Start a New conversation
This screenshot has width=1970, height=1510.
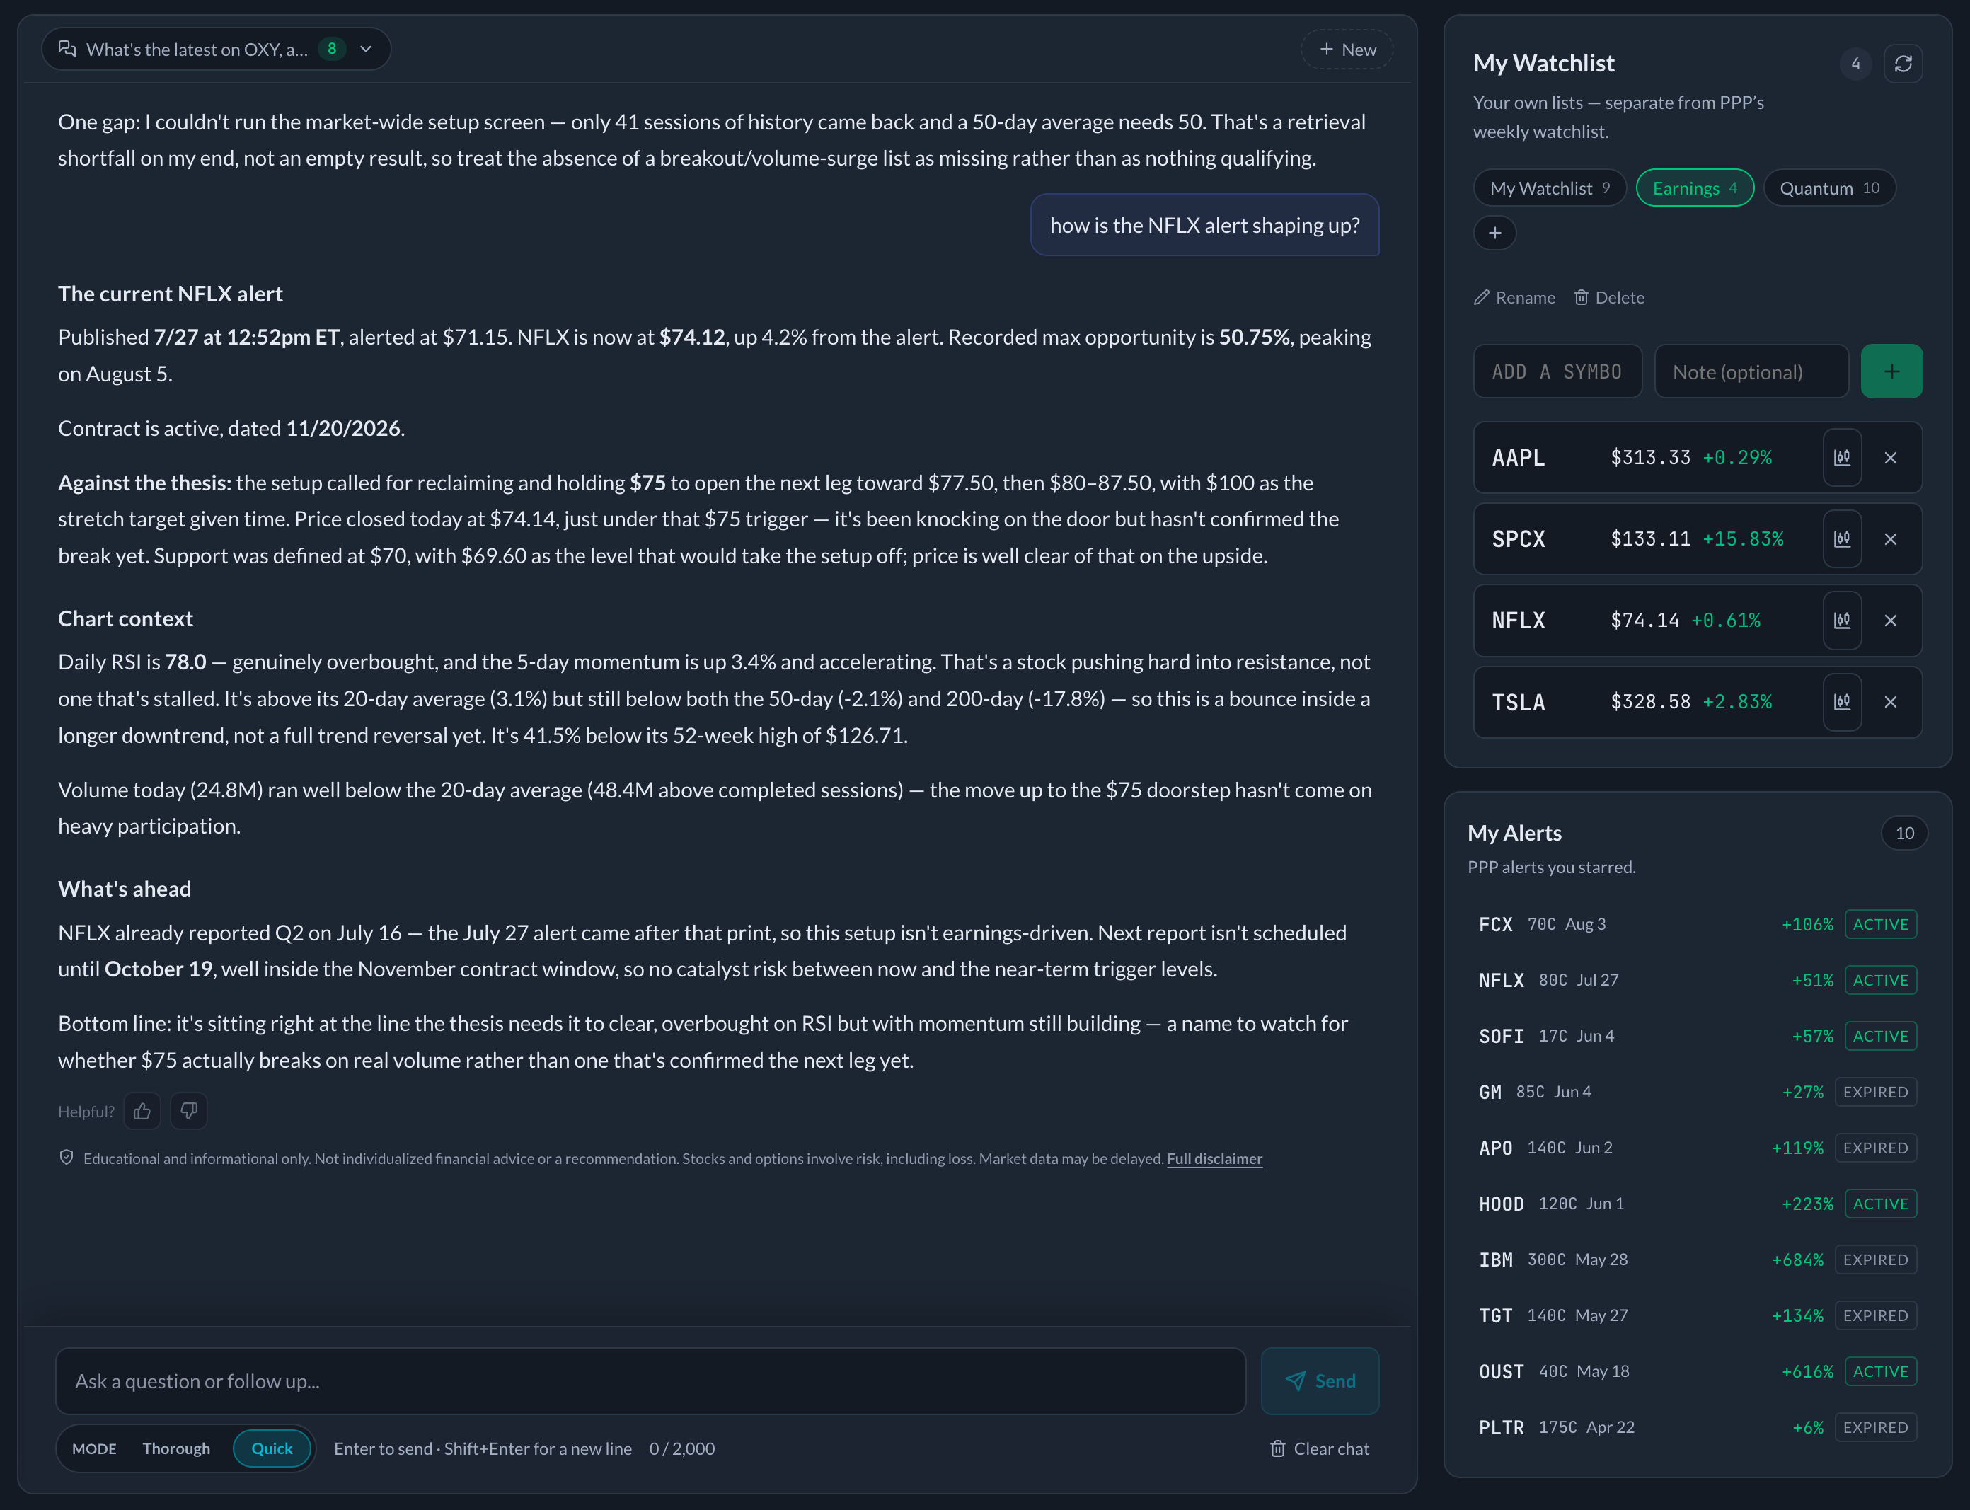[x=1347, y=50]
